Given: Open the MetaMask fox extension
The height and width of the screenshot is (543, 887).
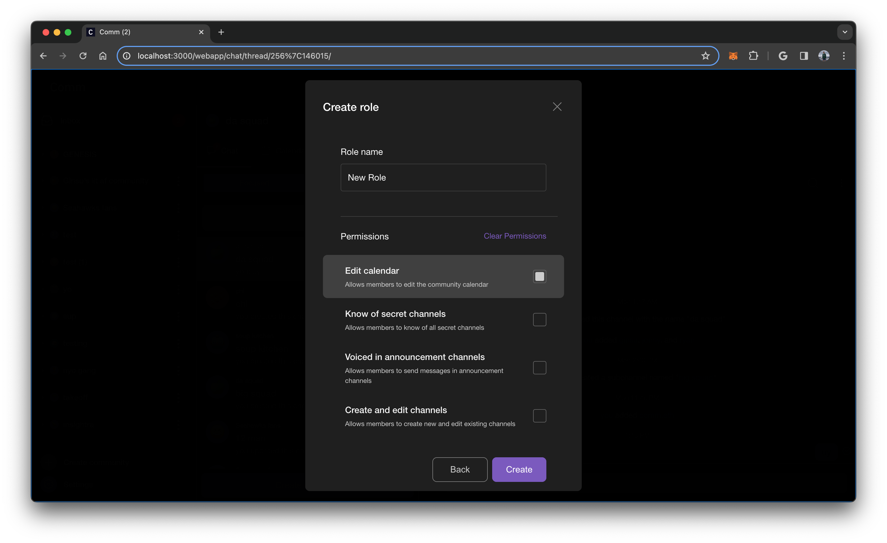Looking at the screenshot, I should [x=733, y=56].
